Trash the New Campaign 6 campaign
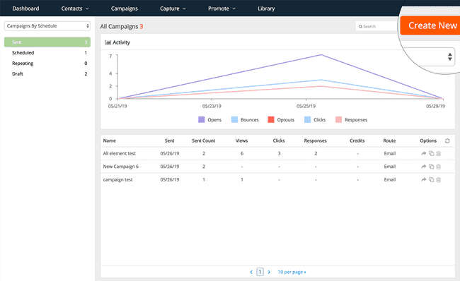Viewport: 460px width, 281px height. (x=438, y=167)
